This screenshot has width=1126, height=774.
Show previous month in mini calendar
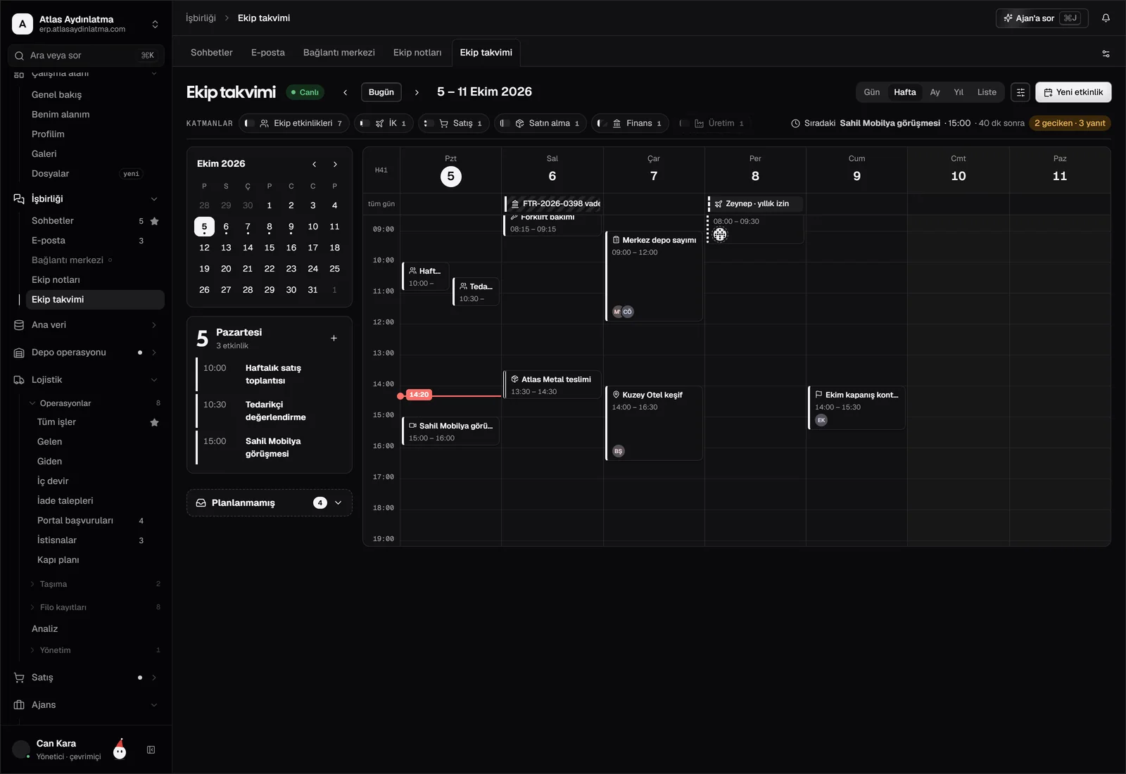314,164
